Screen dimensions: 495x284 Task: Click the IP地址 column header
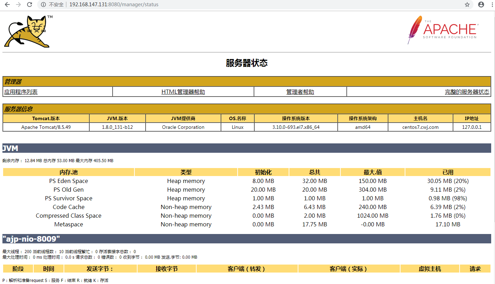472,118
